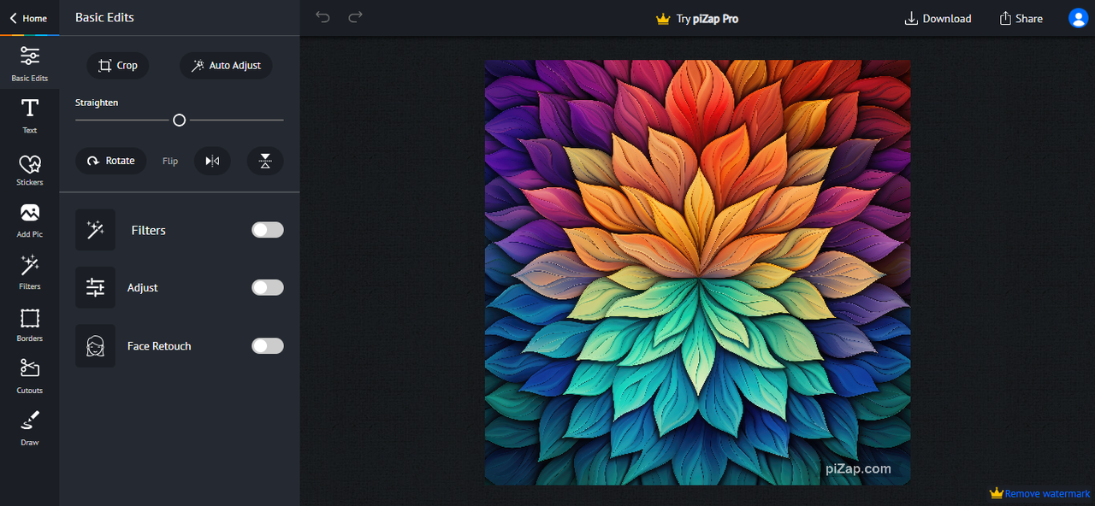The image size is (1095, 506).
Task: Click the undo arrow icon
Action: (323, 17)
